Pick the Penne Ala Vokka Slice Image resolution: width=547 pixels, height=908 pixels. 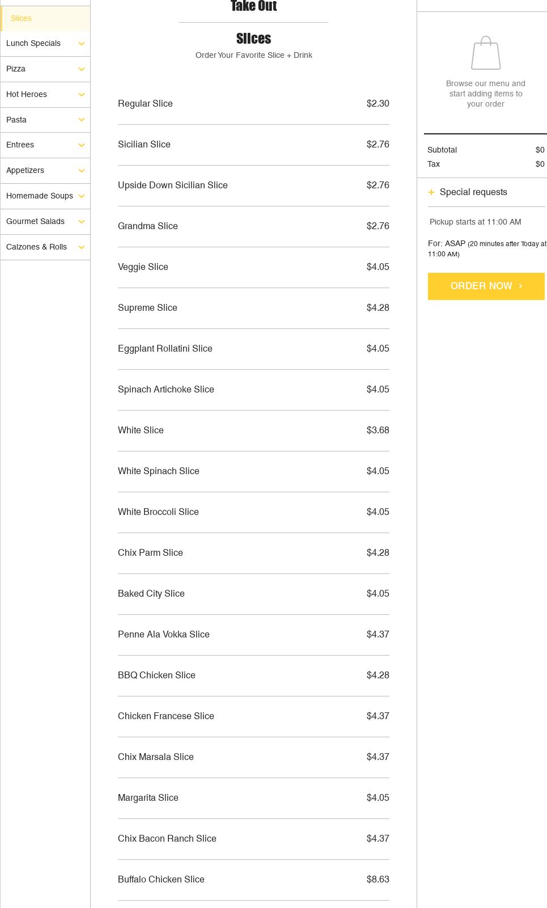click(x=164, y=635)
